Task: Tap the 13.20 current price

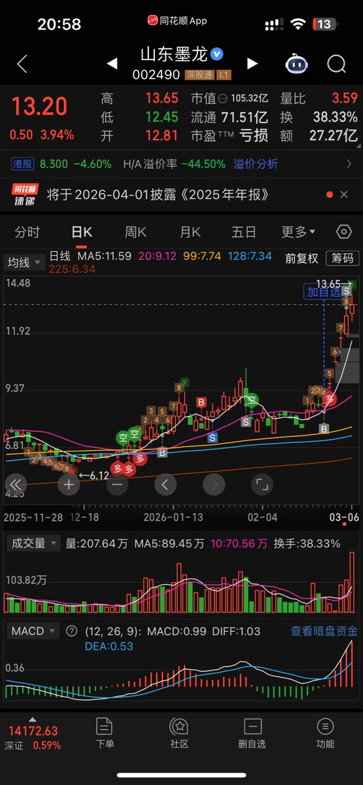Action: pos(39,107)
